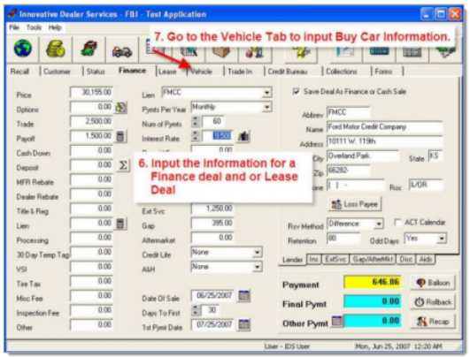This screenshot has height=357, width=470.
Task: Click the Trade amount field
Action: [91, 121]
